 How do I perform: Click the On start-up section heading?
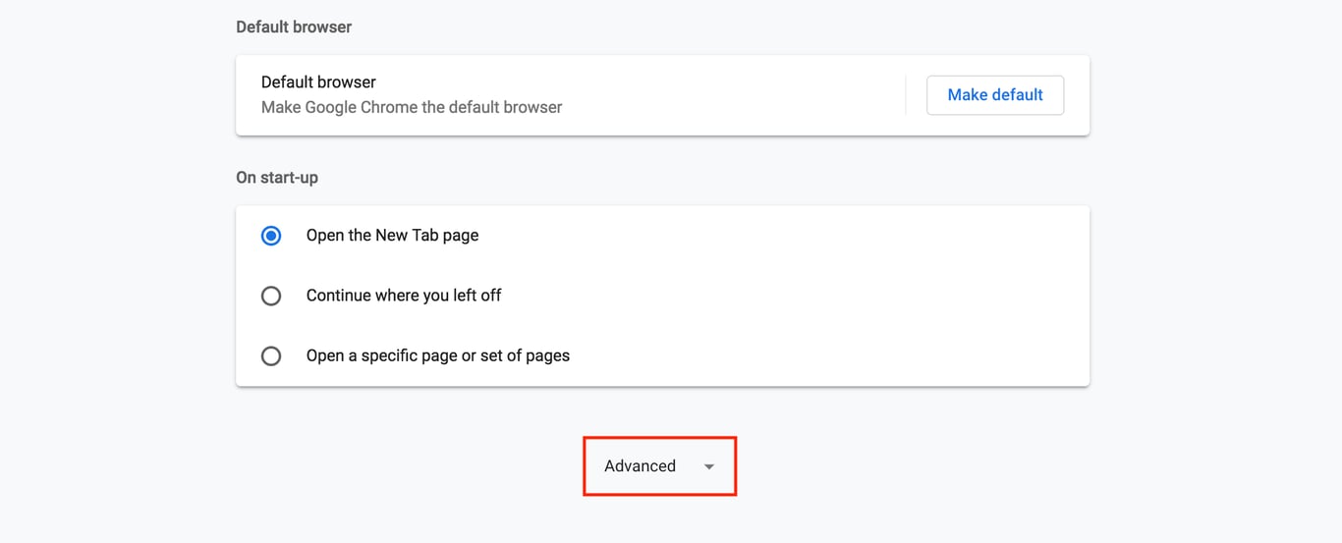277,179
